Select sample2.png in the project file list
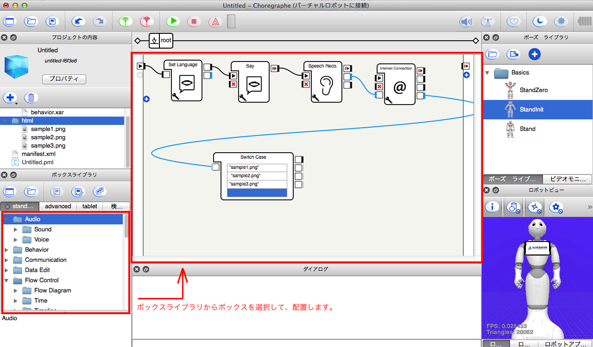Image resolution: width=593 pixels, height=347 pixels. tap(48, 137)
